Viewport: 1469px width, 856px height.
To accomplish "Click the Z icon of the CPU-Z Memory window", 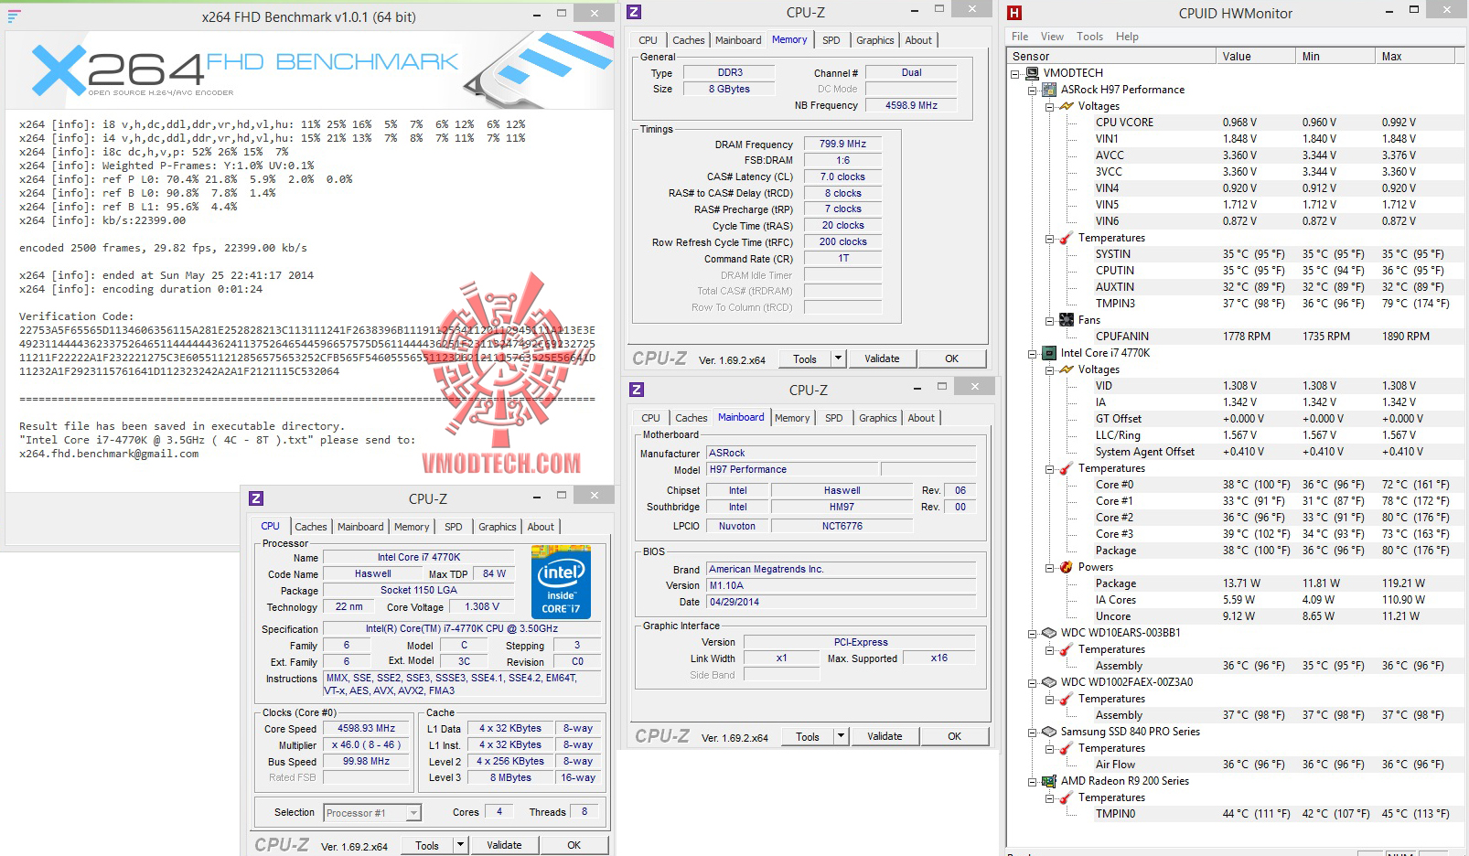I will 635,12.
